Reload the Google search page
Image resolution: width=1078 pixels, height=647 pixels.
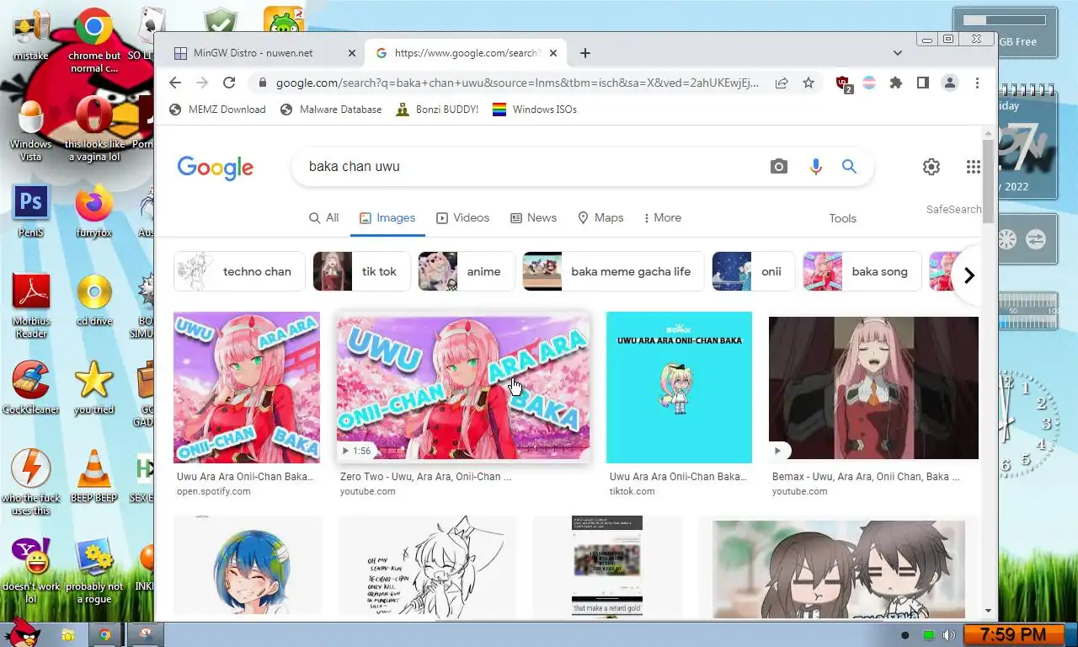(229, 83)
